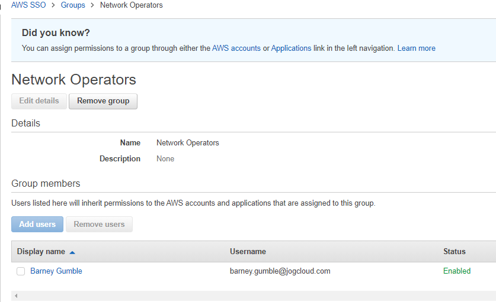This screenshot has width=496, height=302.
Task: Sort the table by Display name header
Action: click(41, 252)
